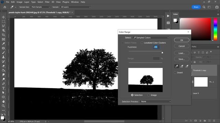Open the Edit Toolbar three-dots menu

tap(3, 110)
